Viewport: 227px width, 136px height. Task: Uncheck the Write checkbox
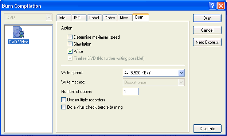point(70,51)
